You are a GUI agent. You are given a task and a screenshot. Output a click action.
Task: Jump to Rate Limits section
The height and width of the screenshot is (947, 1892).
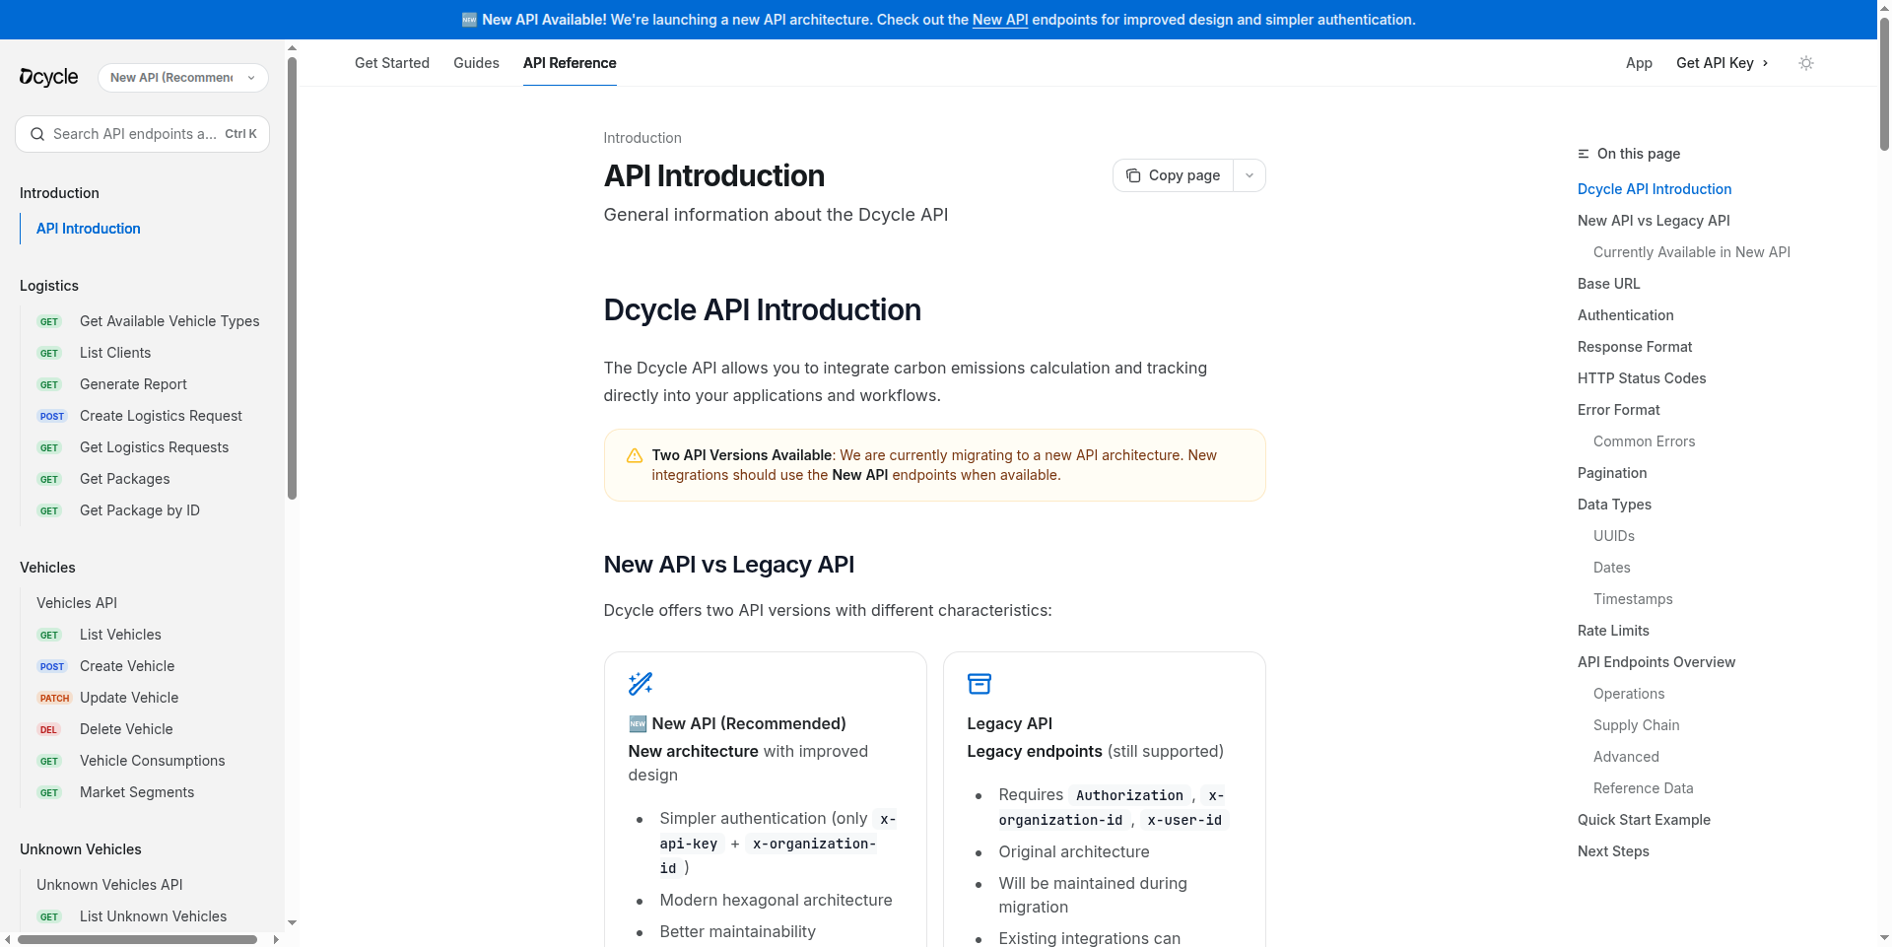[1613, 631]
